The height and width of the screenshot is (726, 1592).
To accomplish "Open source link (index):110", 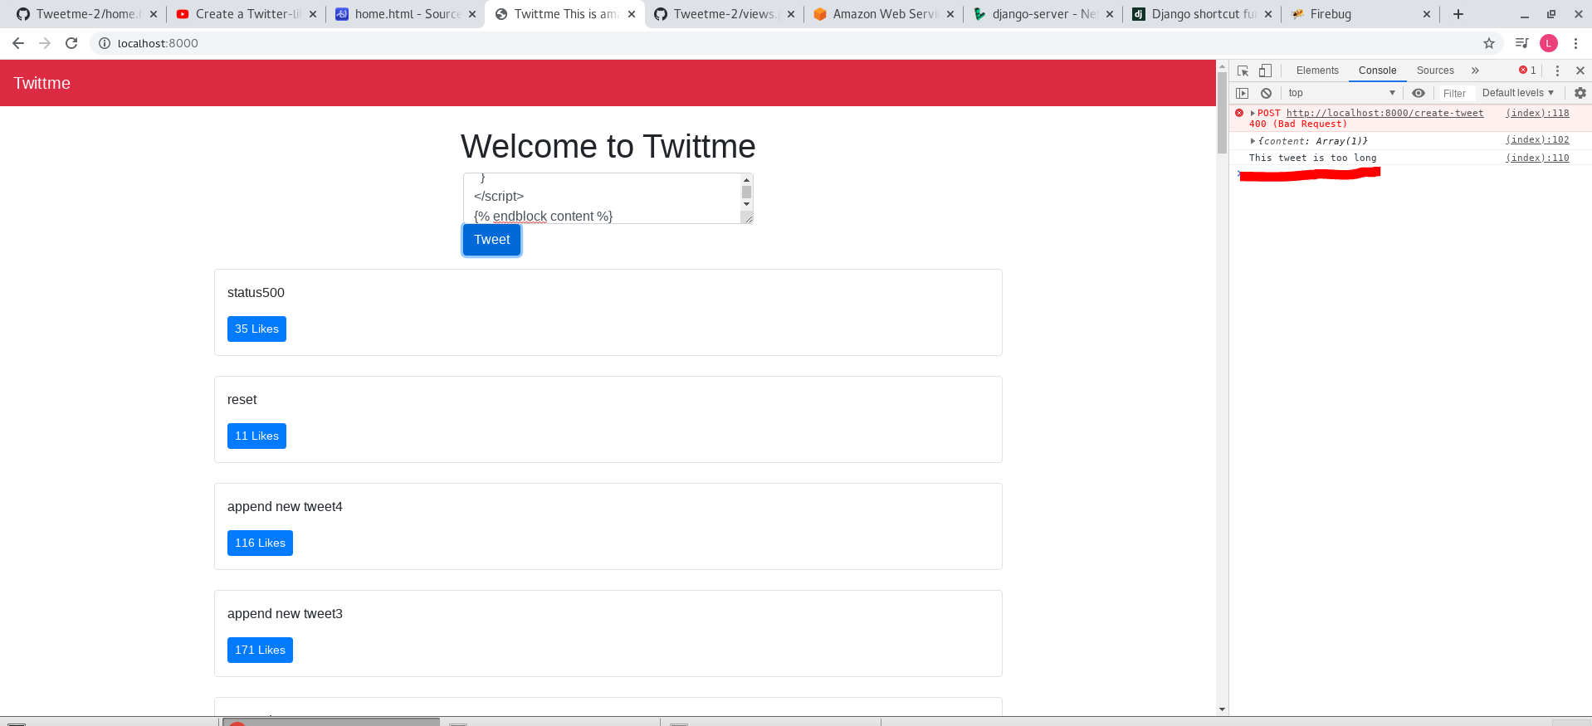I will coord(1537,158).
